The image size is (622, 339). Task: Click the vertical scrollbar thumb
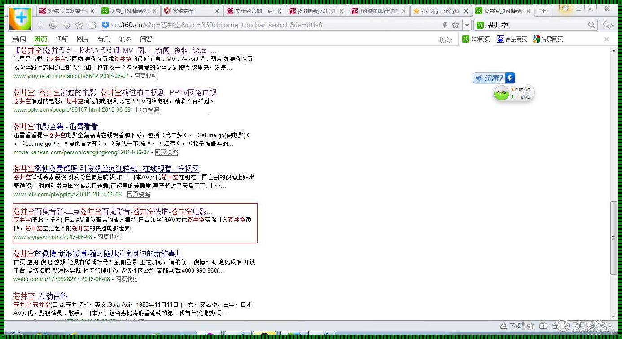pos(614,239)
